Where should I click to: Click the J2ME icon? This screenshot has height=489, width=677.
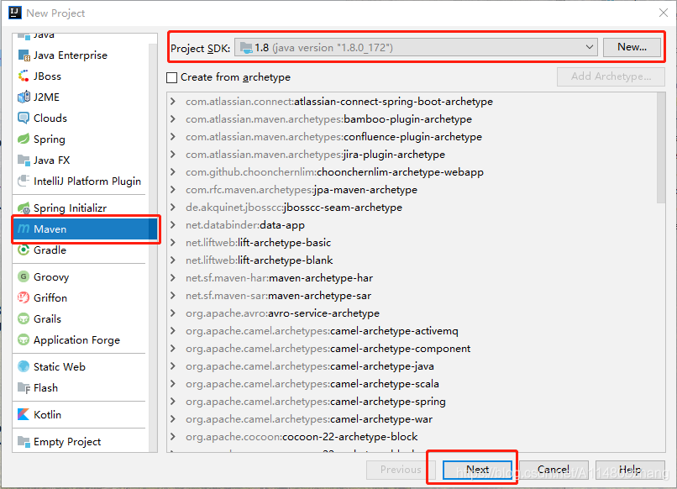(x=24, y=97)
